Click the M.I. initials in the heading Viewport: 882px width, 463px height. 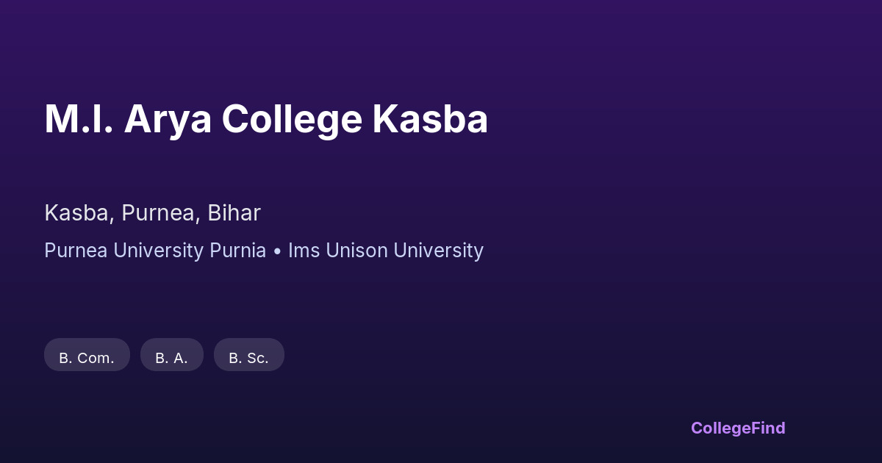click(79, 119)
